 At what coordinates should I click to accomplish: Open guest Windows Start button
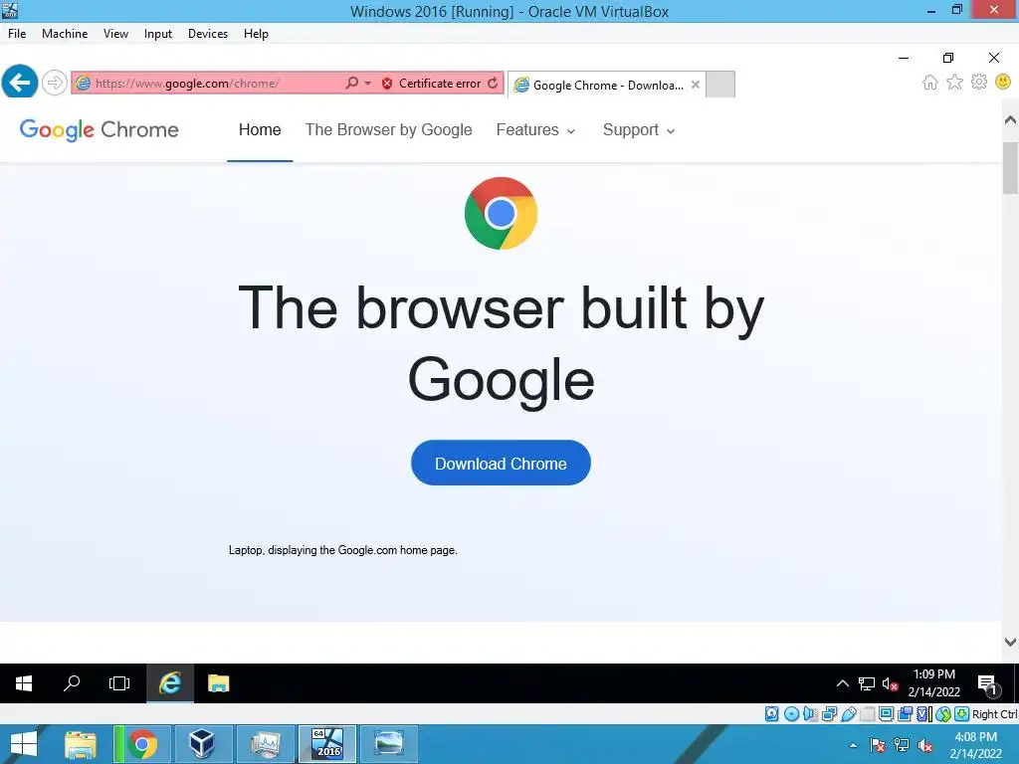tap(24, 683)
